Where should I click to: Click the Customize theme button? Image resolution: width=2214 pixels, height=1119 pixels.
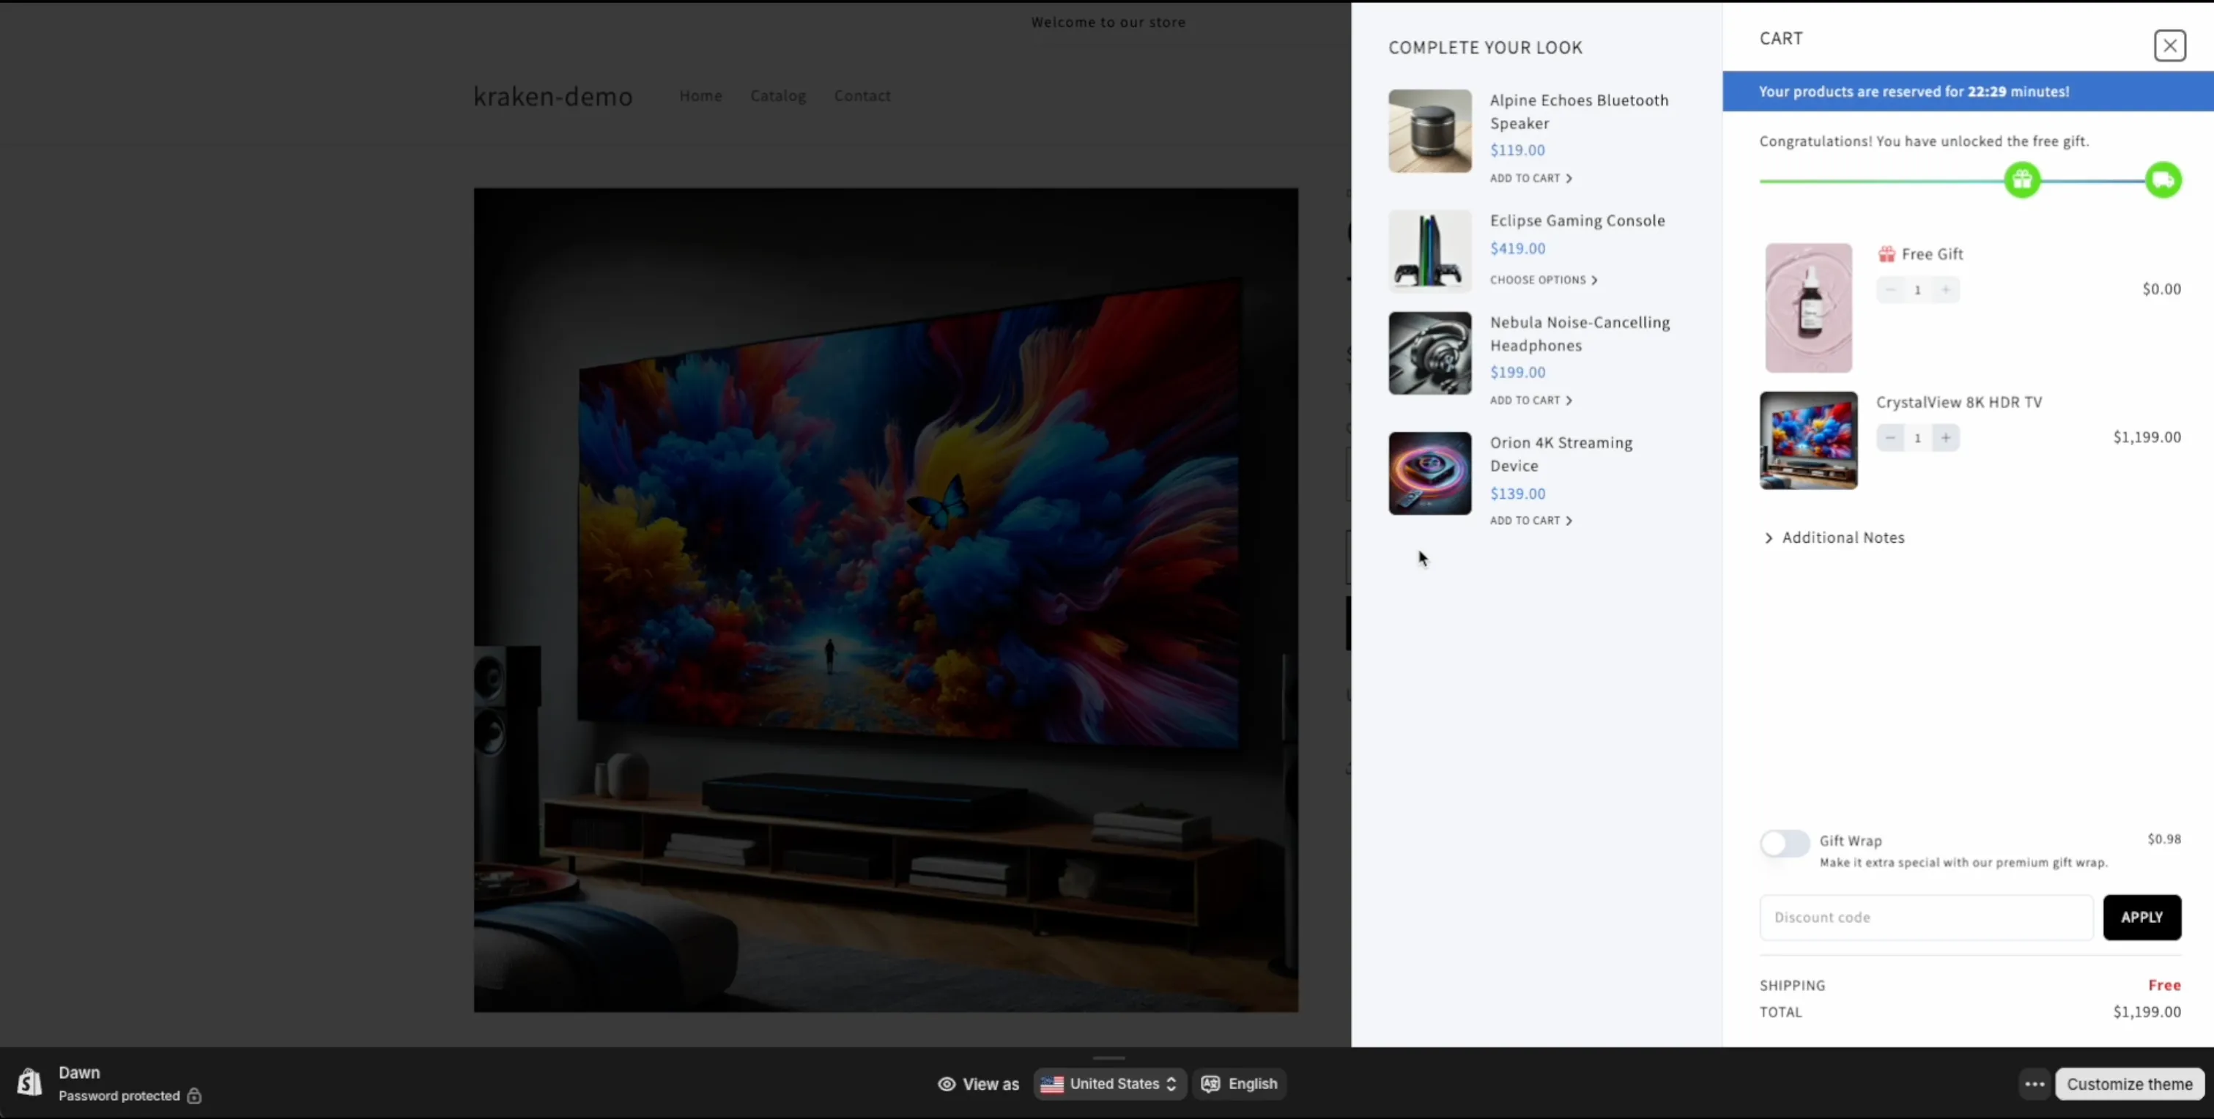tap(2129, 1084)
